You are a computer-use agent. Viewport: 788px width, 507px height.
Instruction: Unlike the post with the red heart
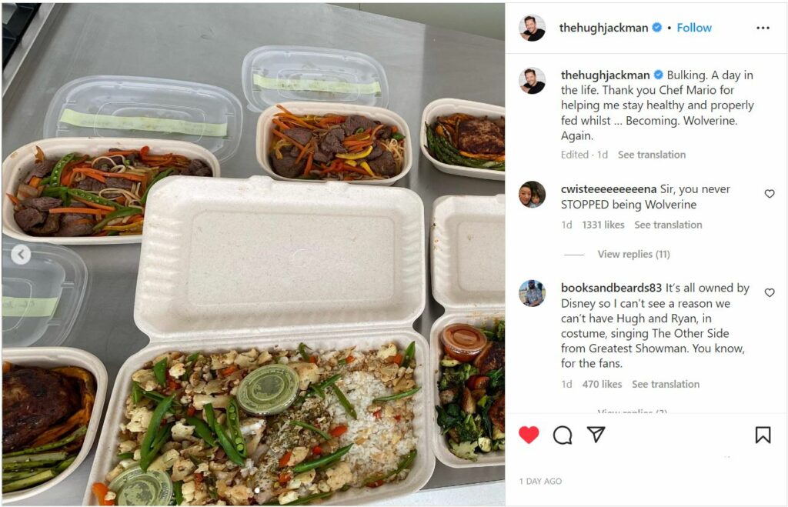pos(528,435)
